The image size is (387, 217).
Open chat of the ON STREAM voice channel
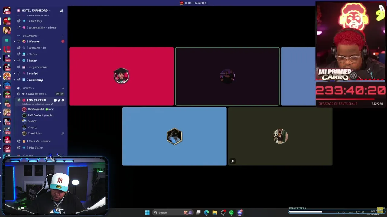pyautogui.click(x=55, y=100)
